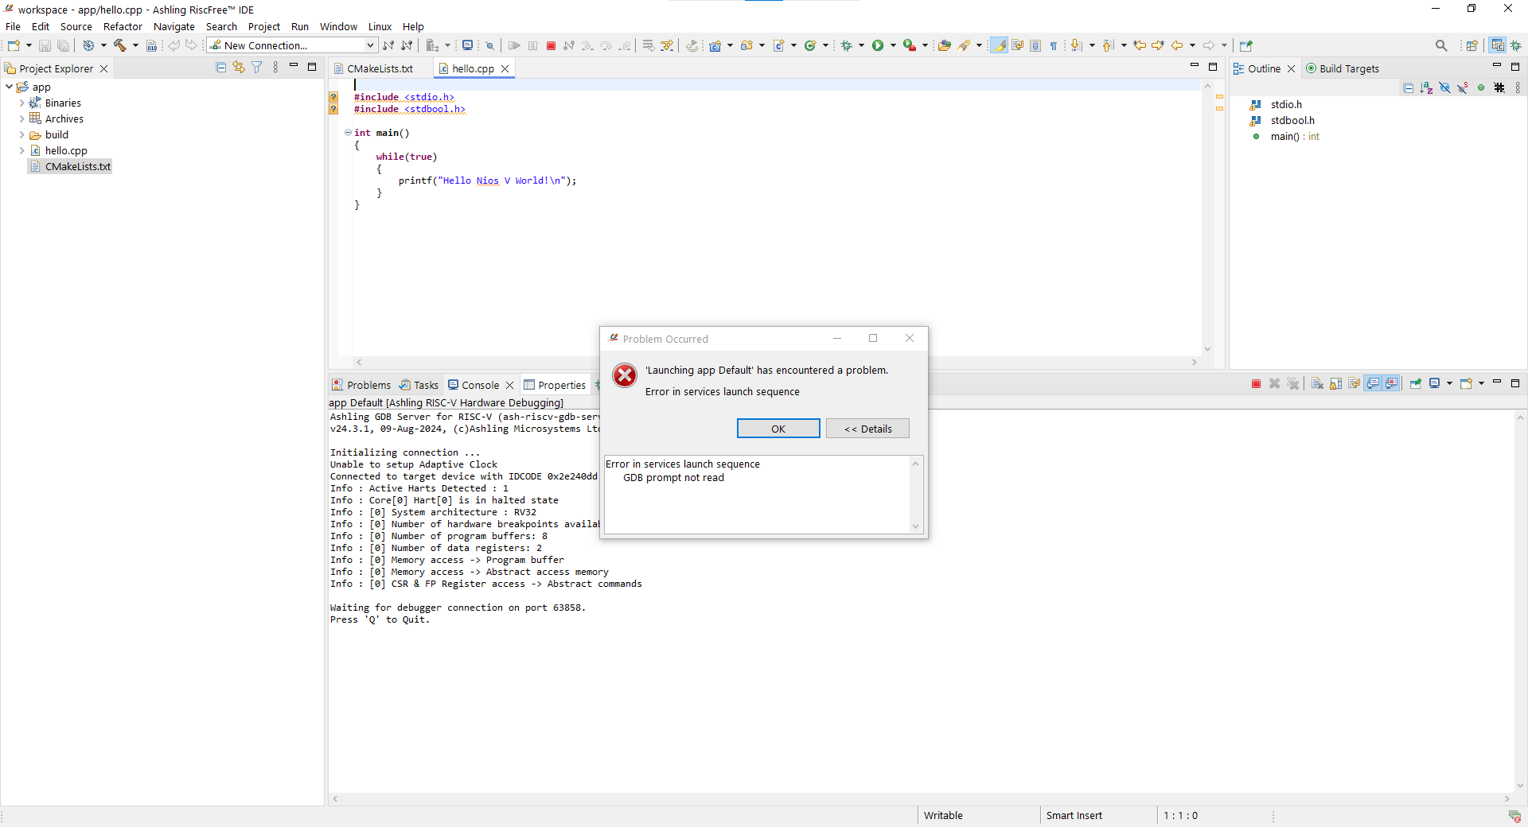Click the Save icon in the toolbar

tap(45, 45)
